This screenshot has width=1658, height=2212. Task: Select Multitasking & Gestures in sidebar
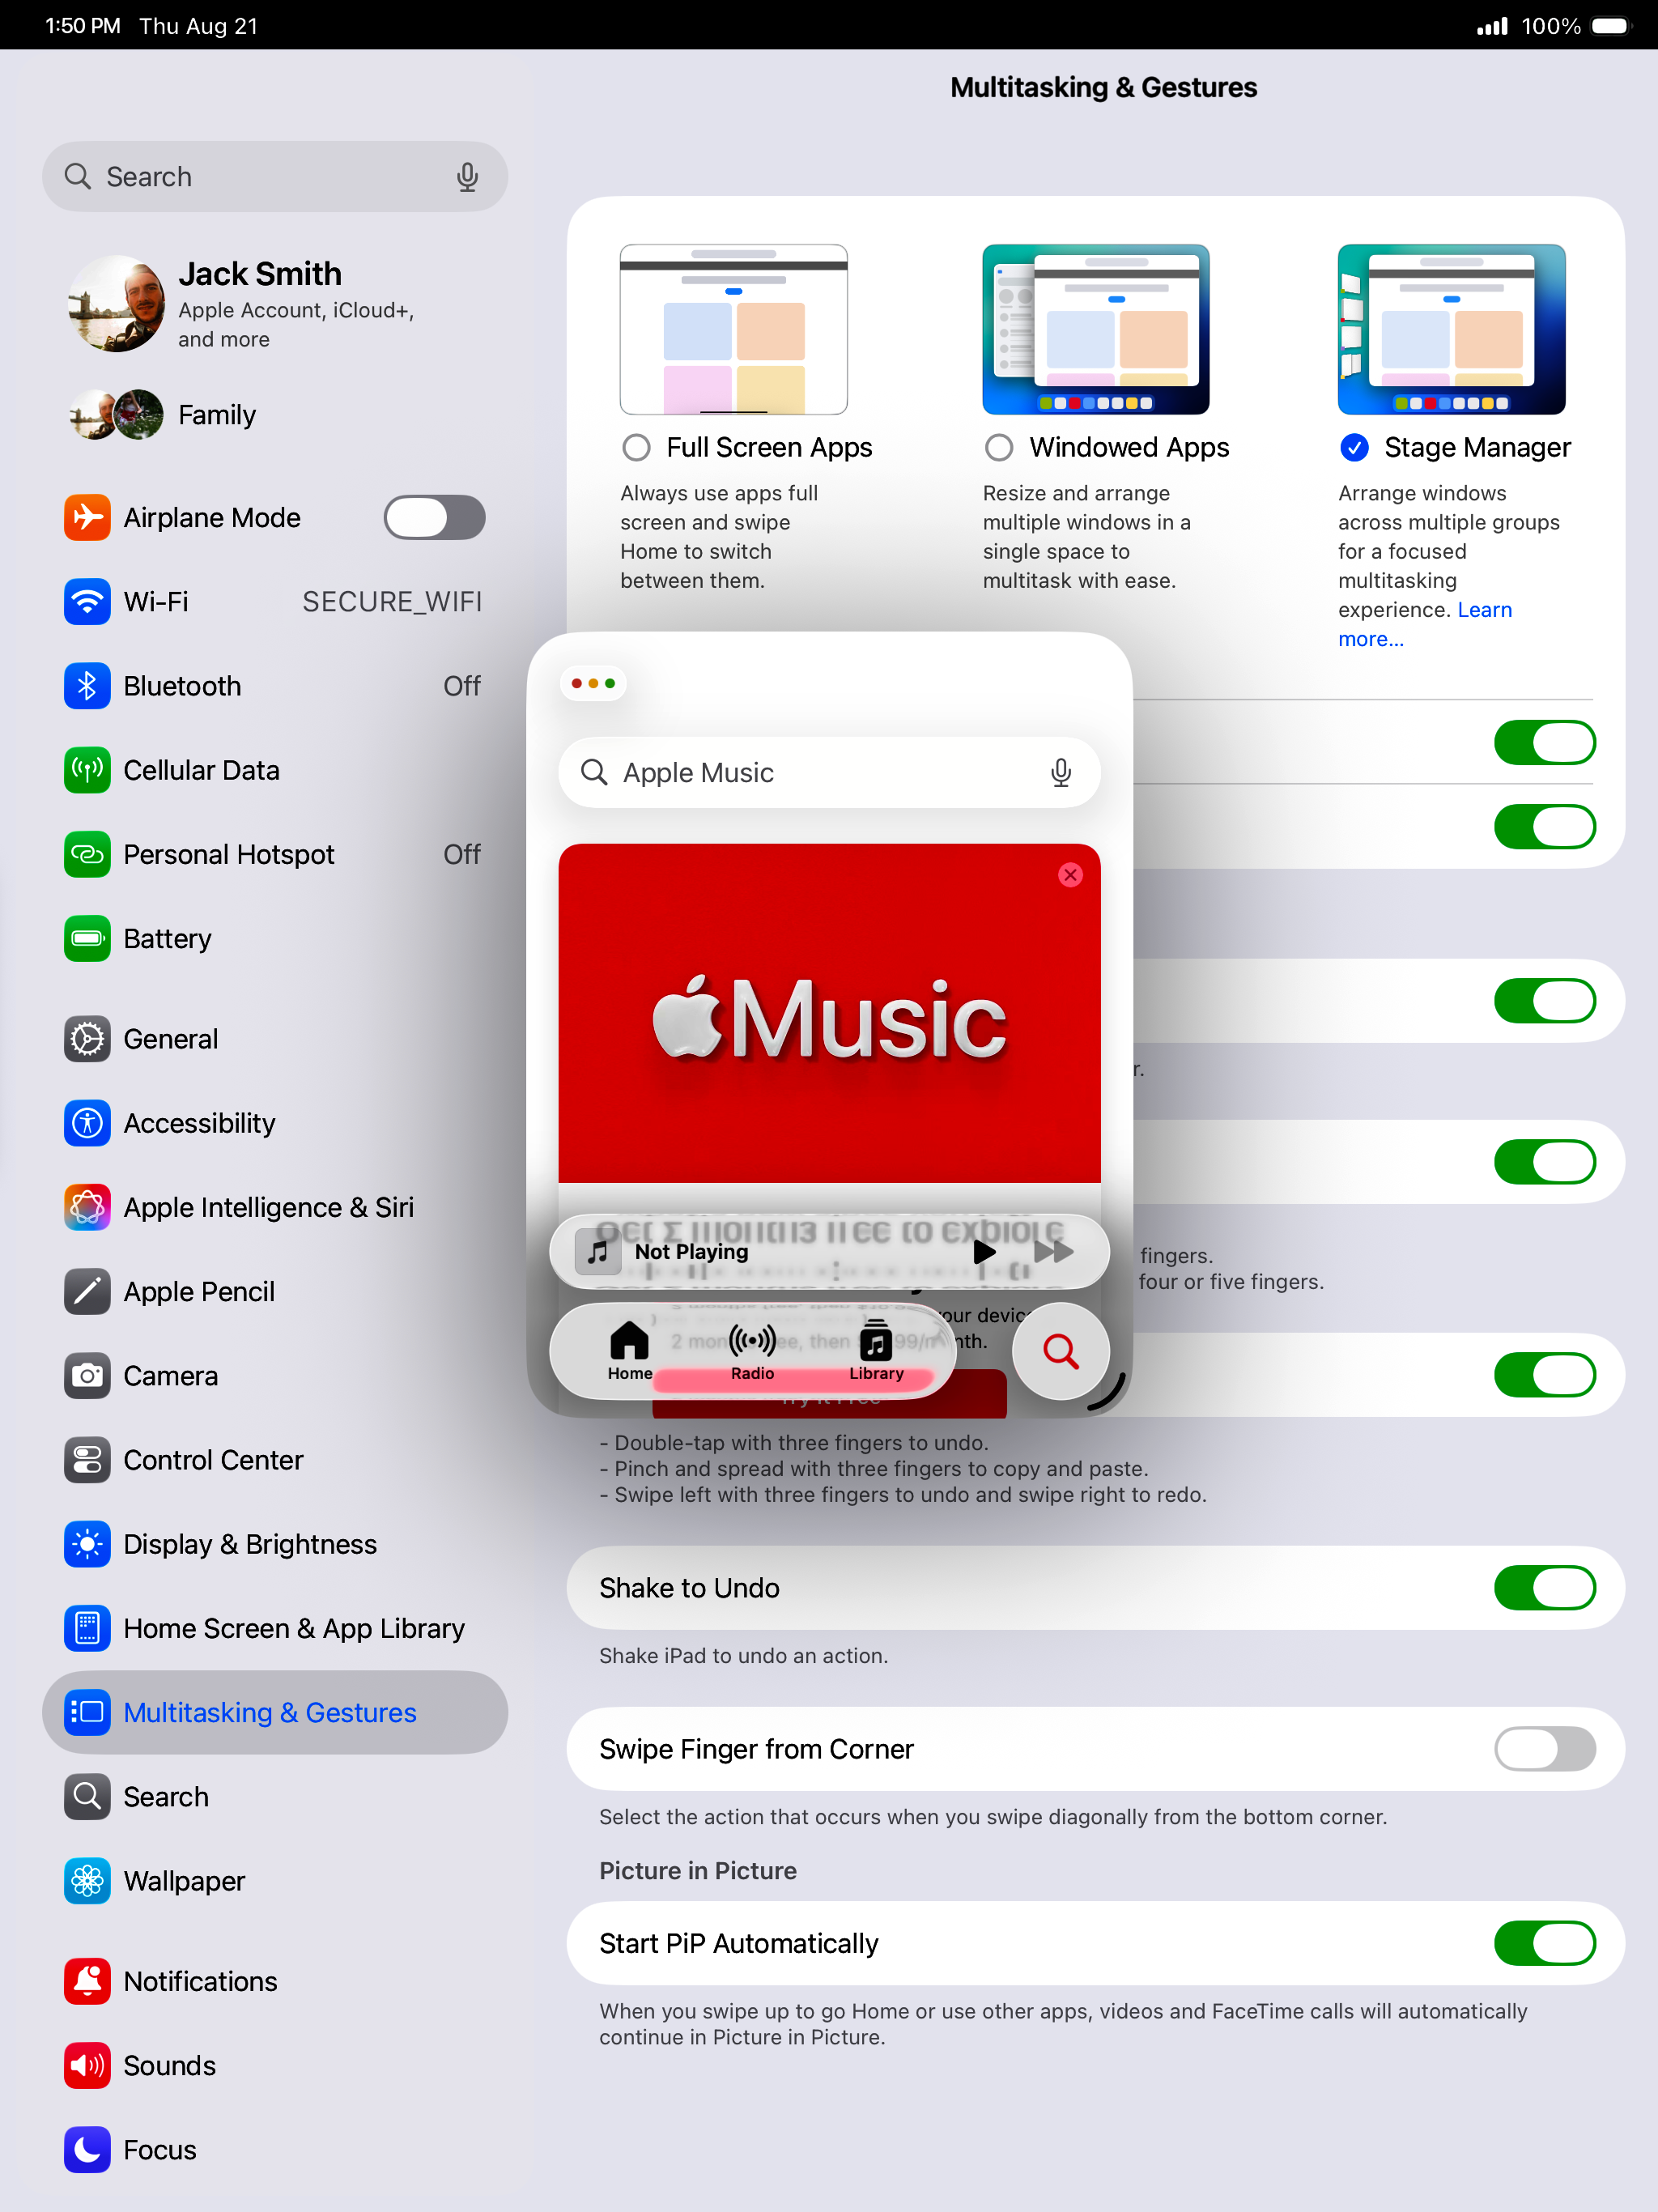pyautogui.click(x=275, y=1713)
